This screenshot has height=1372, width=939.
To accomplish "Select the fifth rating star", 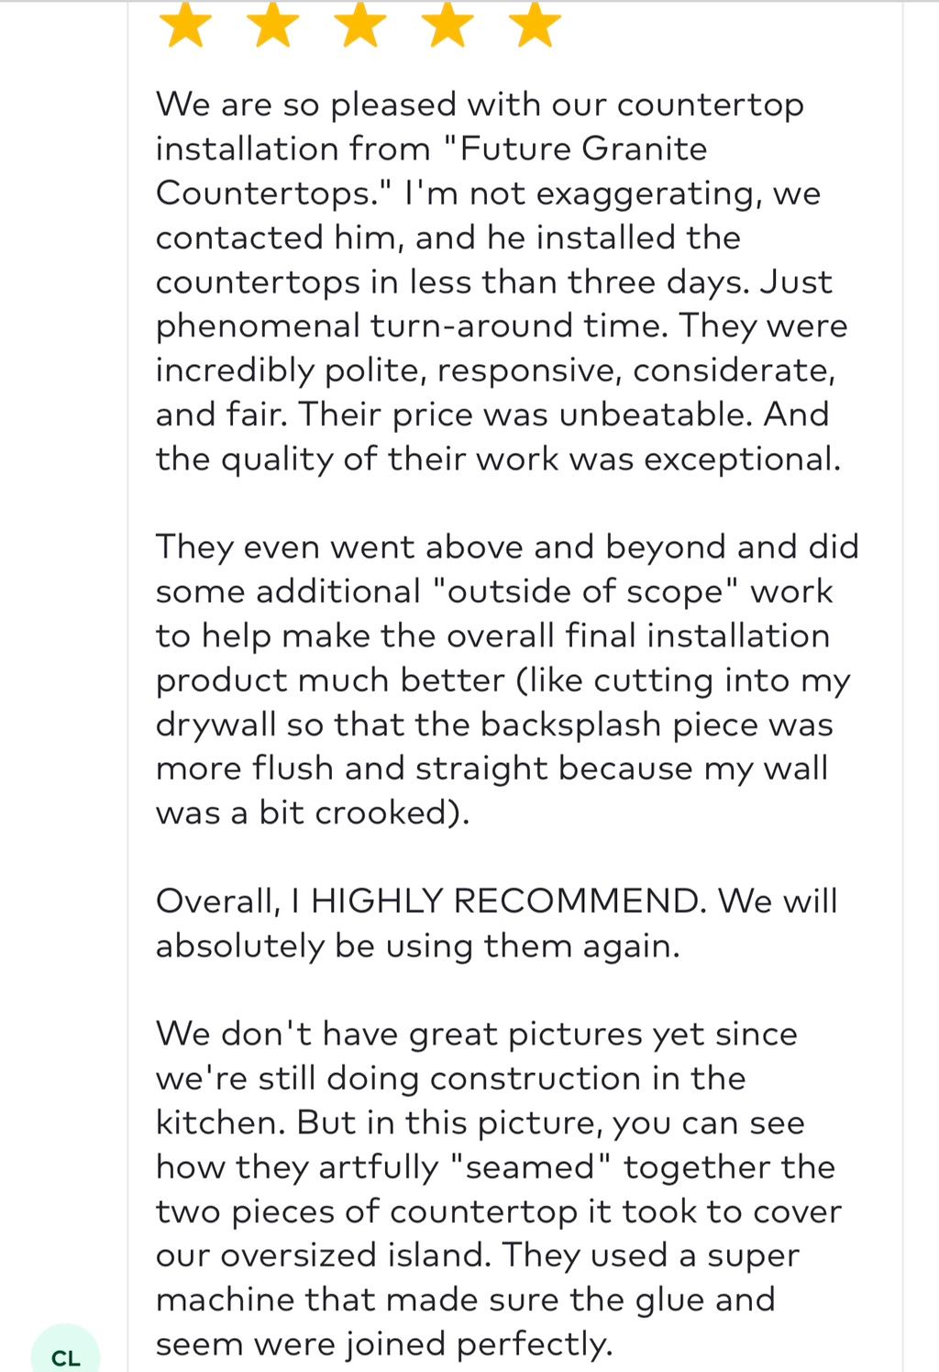I will (x=535, y=25).
